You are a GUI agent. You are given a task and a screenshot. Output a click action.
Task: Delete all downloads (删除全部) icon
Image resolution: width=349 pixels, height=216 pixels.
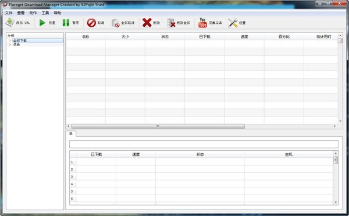click(171, 23)
